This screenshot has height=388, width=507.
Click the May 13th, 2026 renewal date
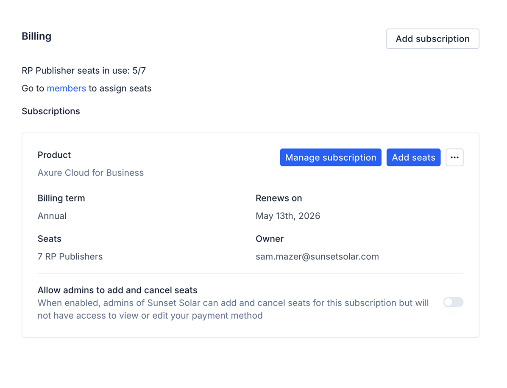pos(288,216)
